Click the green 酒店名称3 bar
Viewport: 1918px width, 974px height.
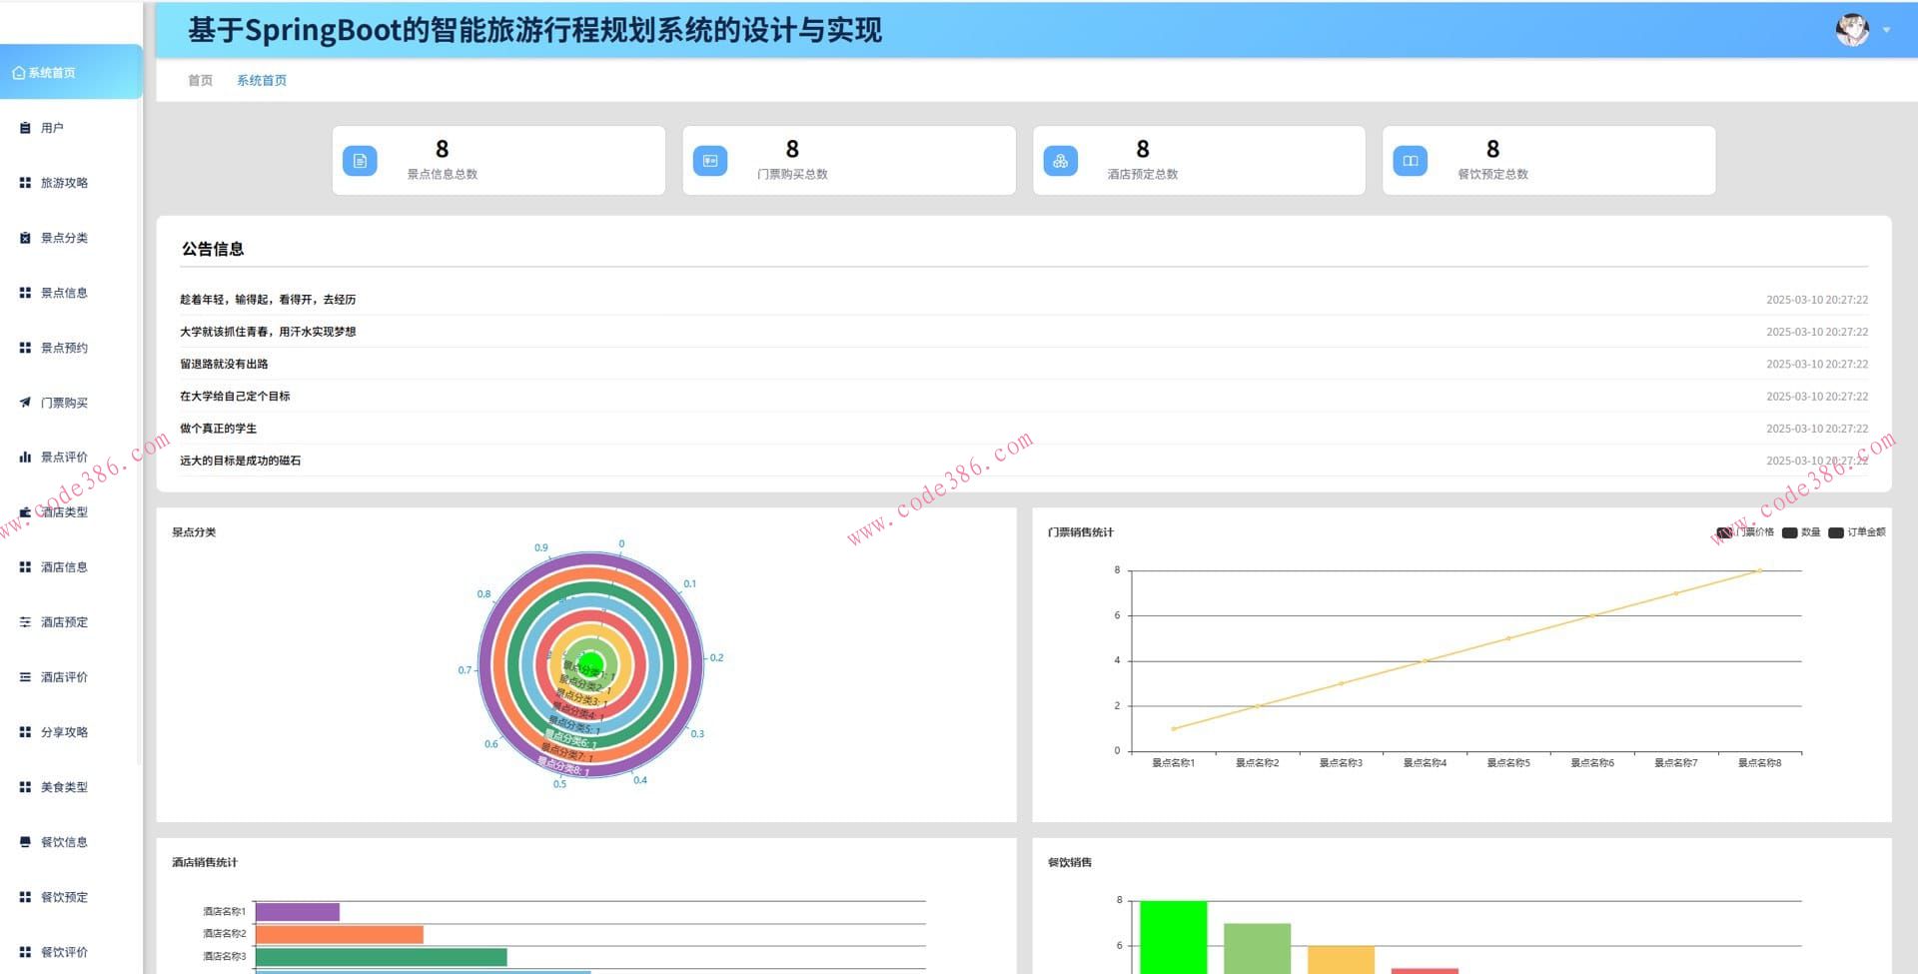point(382,957)
